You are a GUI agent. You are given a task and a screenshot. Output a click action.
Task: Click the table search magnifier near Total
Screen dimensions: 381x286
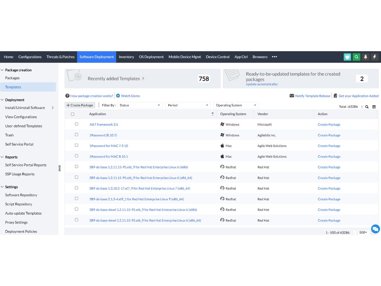pyautogui.click(x=367, y=107)
